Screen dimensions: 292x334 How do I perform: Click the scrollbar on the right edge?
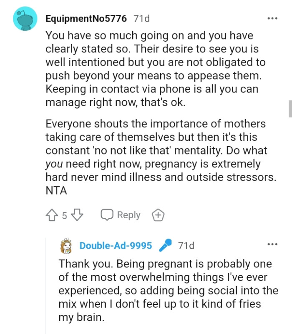(289, 105)
